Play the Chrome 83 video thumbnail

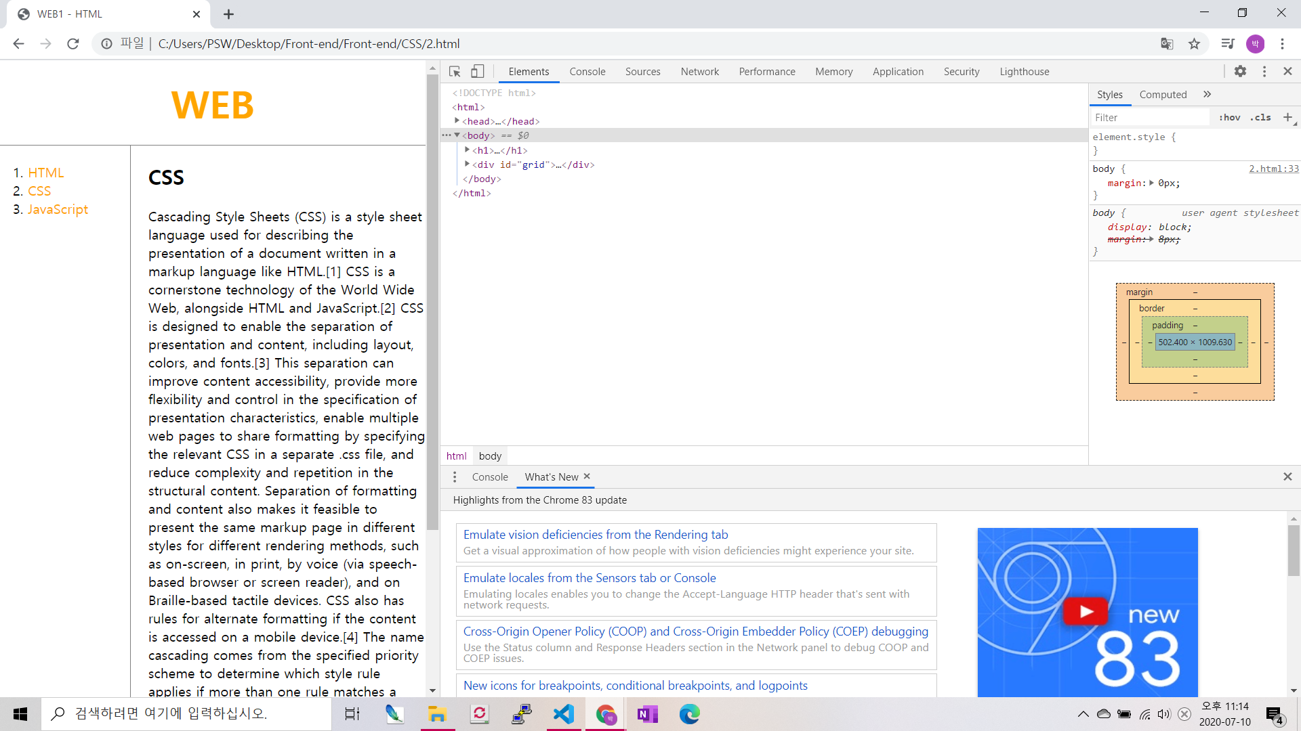click(x=1086, y=611)
